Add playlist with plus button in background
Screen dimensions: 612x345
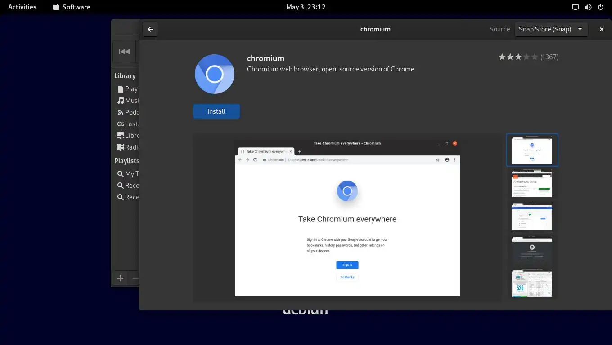[x=120, y=278]
